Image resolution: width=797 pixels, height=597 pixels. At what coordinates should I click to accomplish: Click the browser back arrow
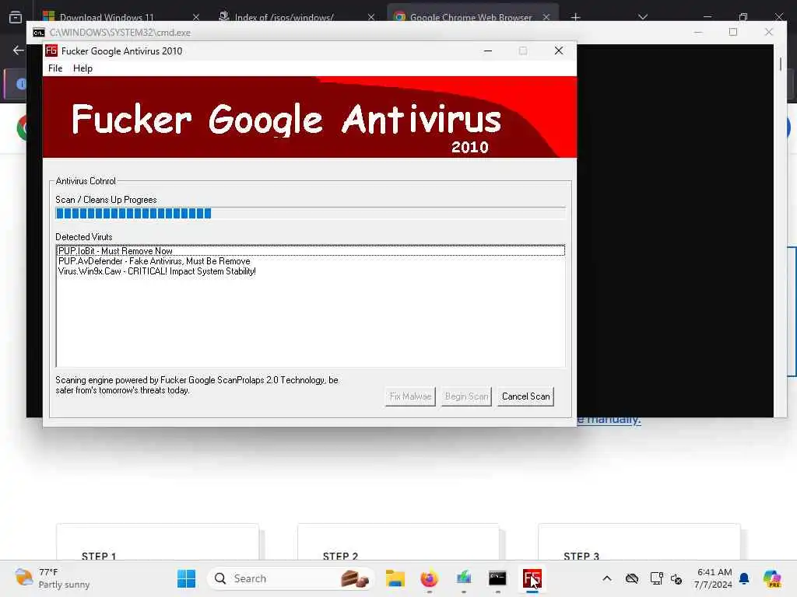click(19, 50)
